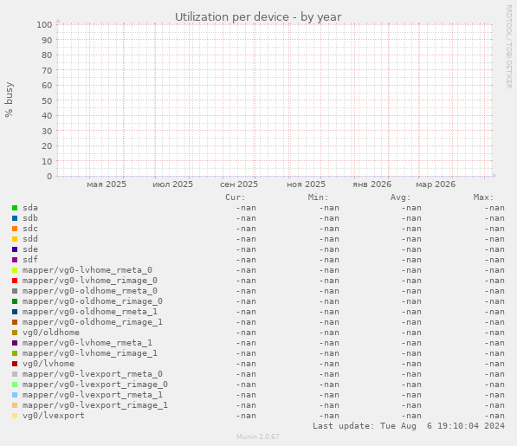The image size is (517, 446).
Task: Click the 'sdd' legend label
Action: pos(30,239)
